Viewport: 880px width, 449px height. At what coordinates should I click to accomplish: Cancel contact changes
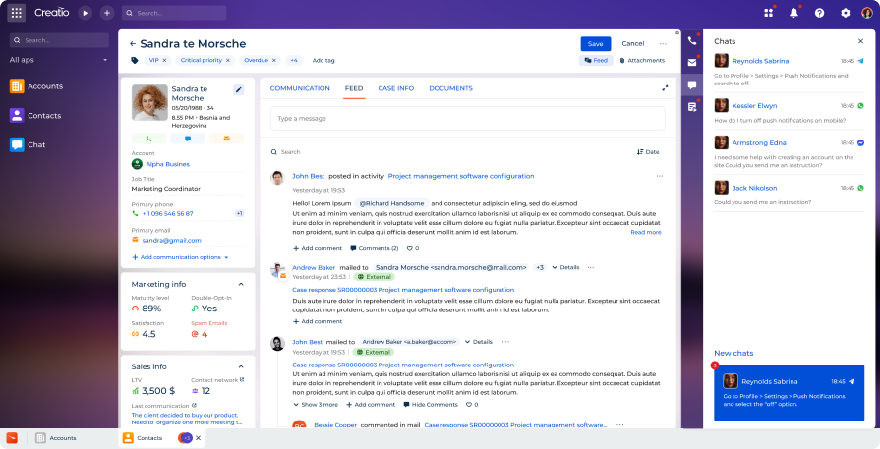[632, 44]
